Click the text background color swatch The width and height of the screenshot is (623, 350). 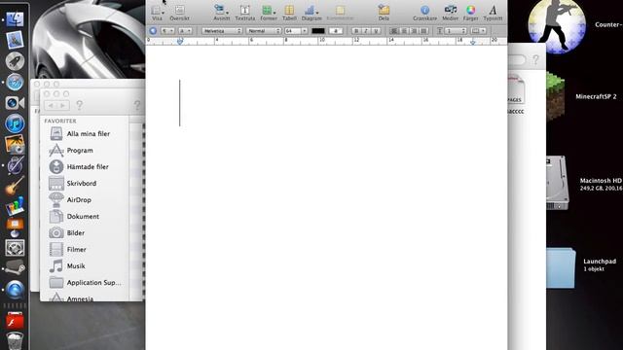(336, 31)
